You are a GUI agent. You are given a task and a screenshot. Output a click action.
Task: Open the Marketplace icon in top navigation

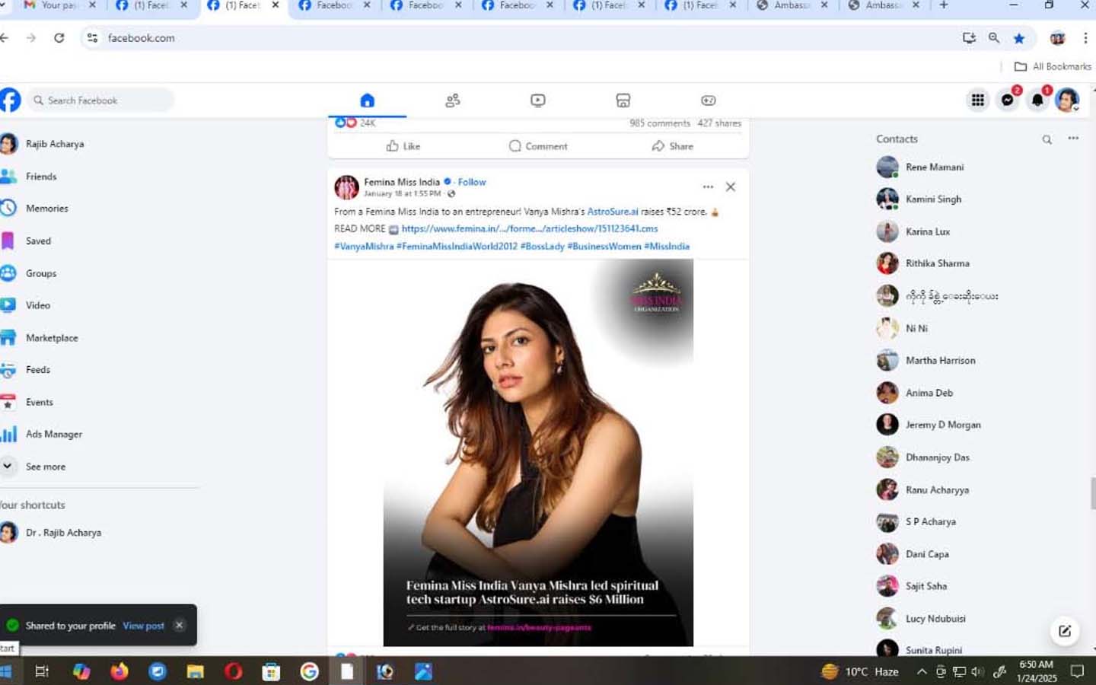[623, 100]
